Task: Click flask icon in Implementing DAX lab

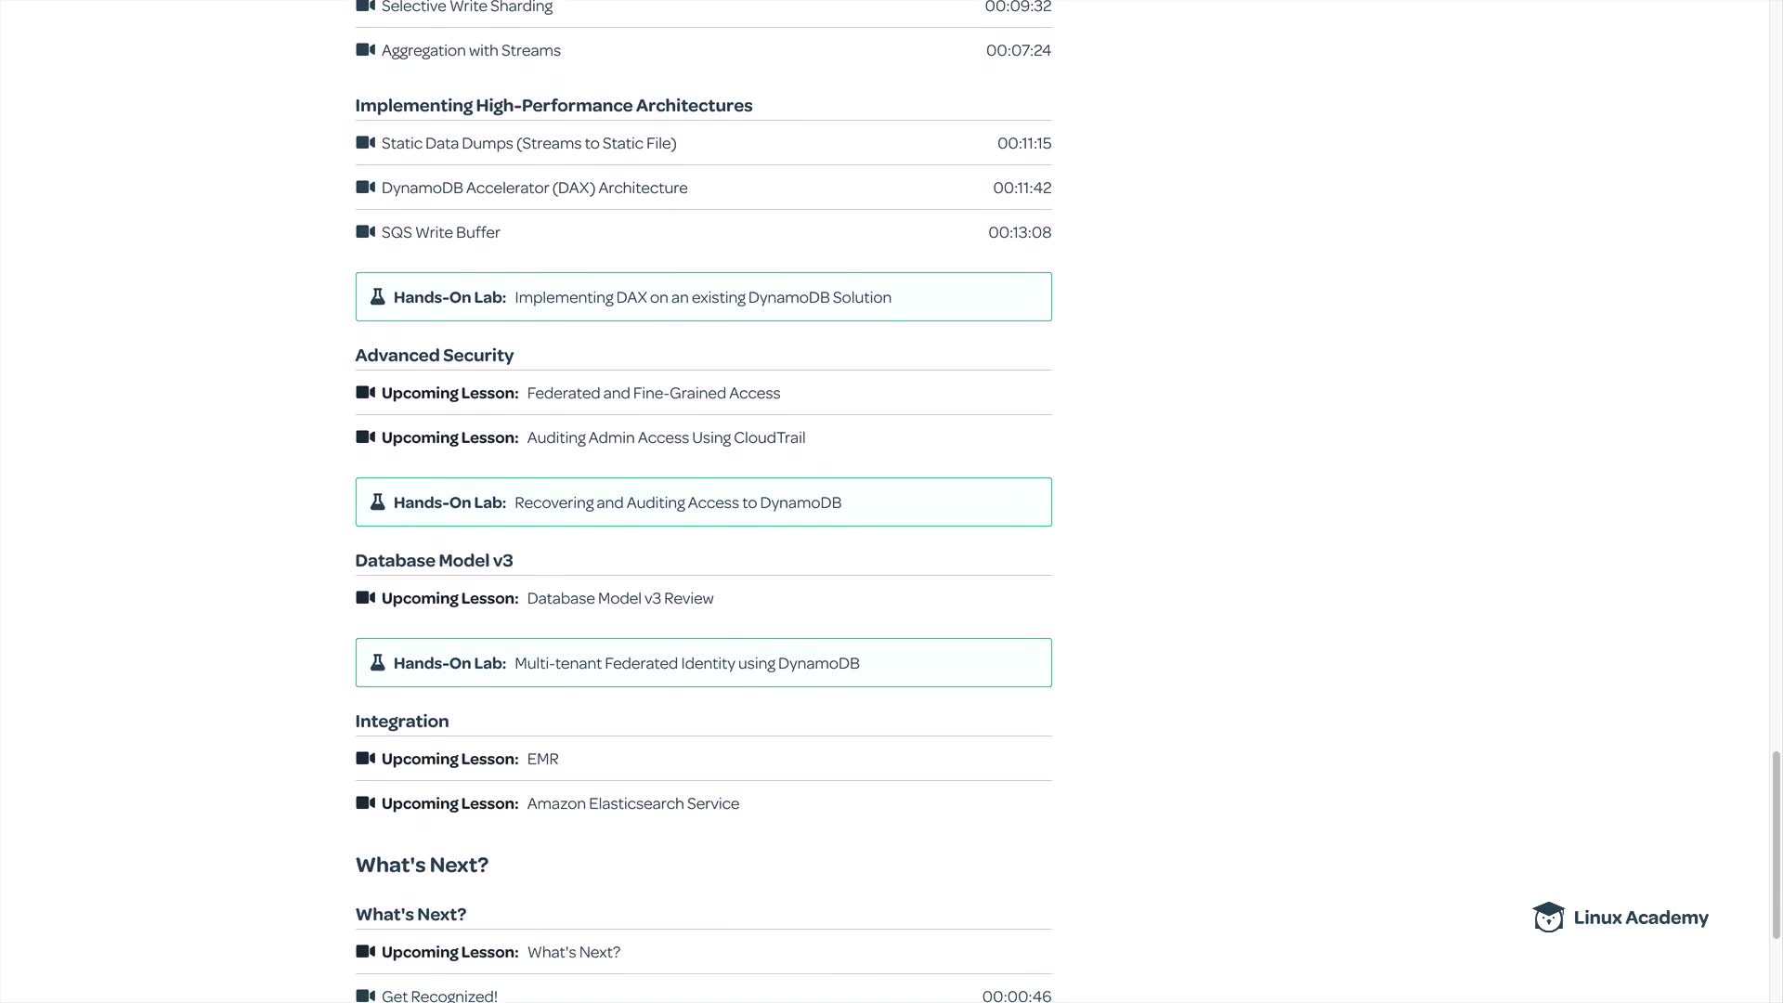Action: click(377, 297)
